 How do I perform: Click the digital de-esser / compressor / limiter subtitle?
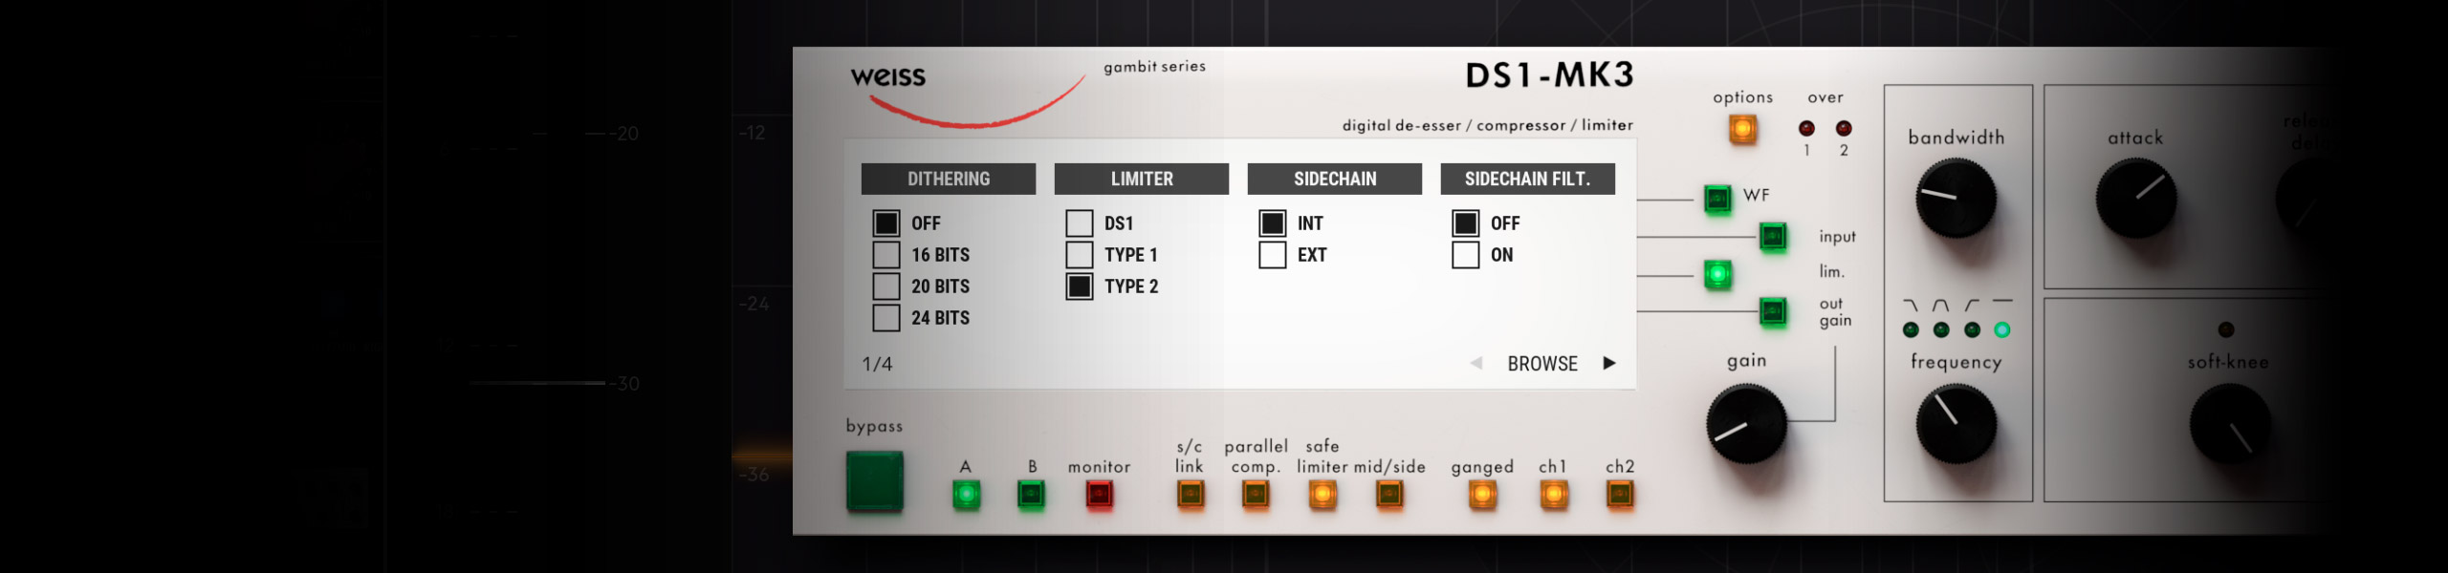1488,125
